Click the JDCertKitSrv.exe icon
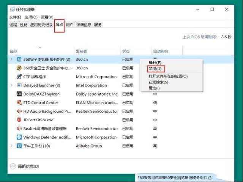Viewport: 243px width, 182px height. (x=19, y=120)
